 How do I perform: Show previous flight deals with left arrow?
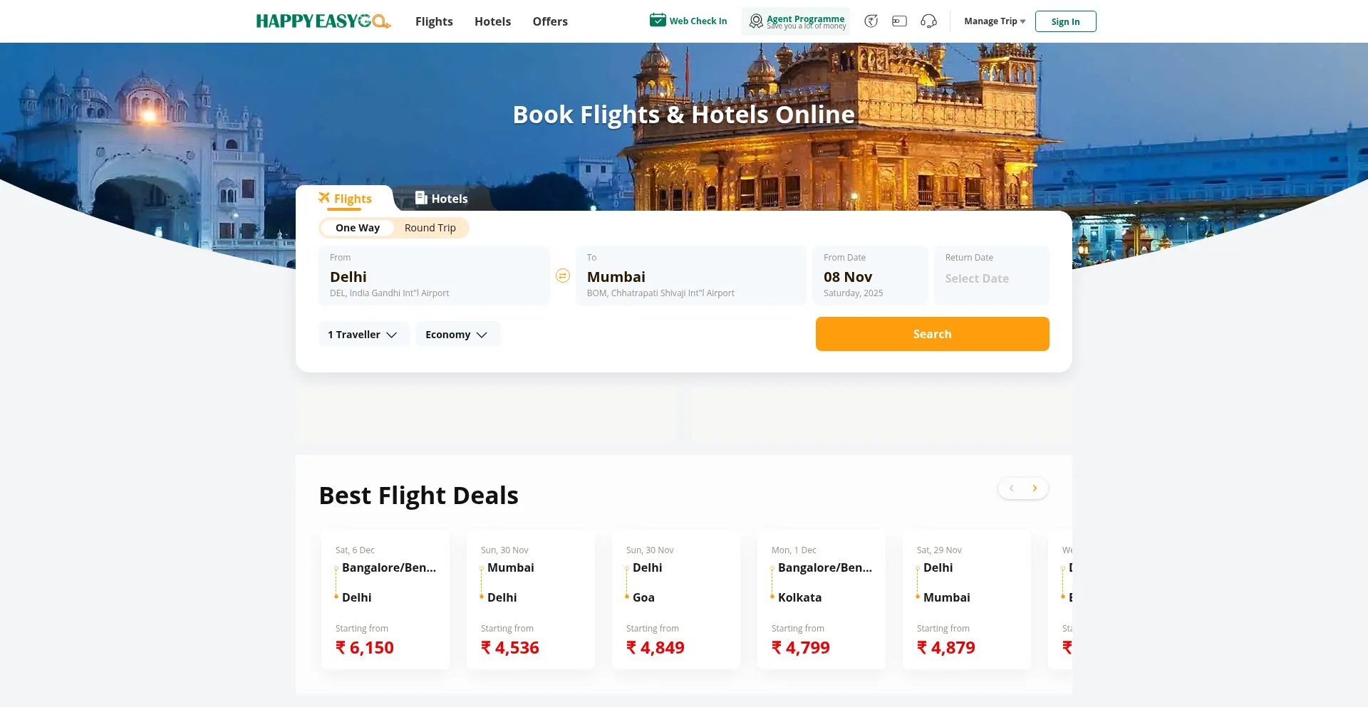tap(1011, 488)
